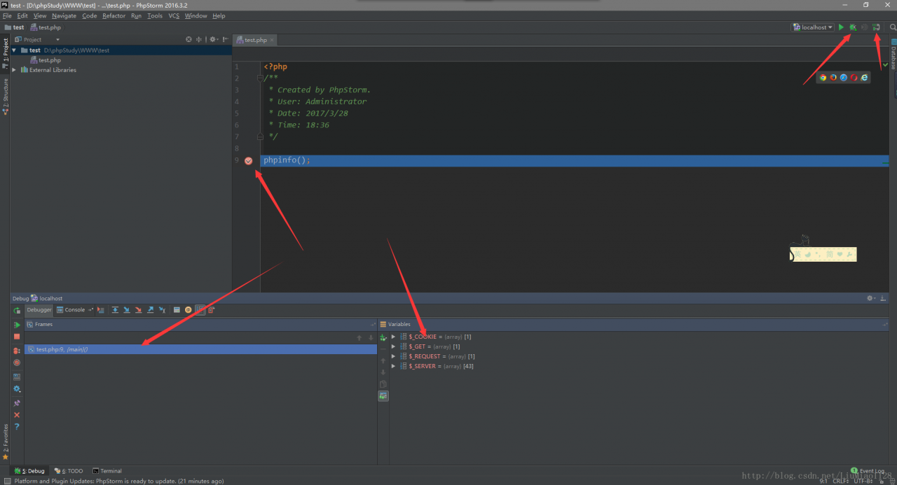This screenshot has height=485, width=897.
Task: Click the phpinfo(); code line
Action: pos(287,160)
